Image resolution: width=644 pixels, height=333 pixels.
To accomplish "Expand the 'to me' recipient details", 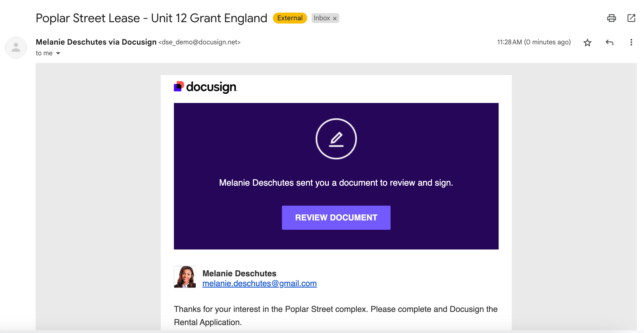I will [x=58, y=53].
